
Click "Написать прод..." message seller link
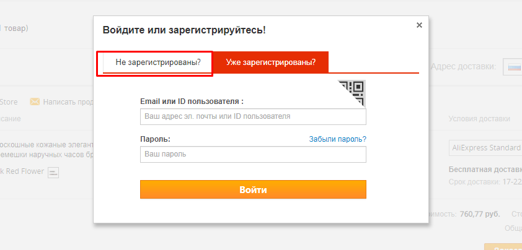68,101
